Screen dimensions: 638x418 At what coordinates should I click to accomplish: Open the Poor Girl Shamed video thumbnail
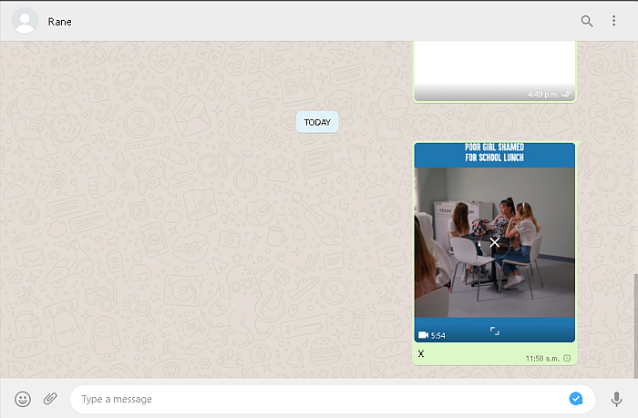click(x=494, y=242)
